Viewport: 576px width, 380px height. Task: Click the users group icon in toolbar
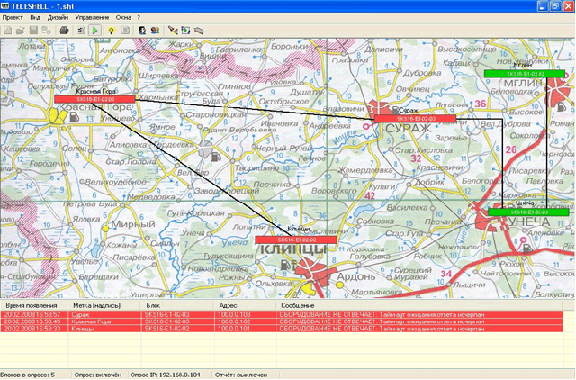click(x=155, y=30)
